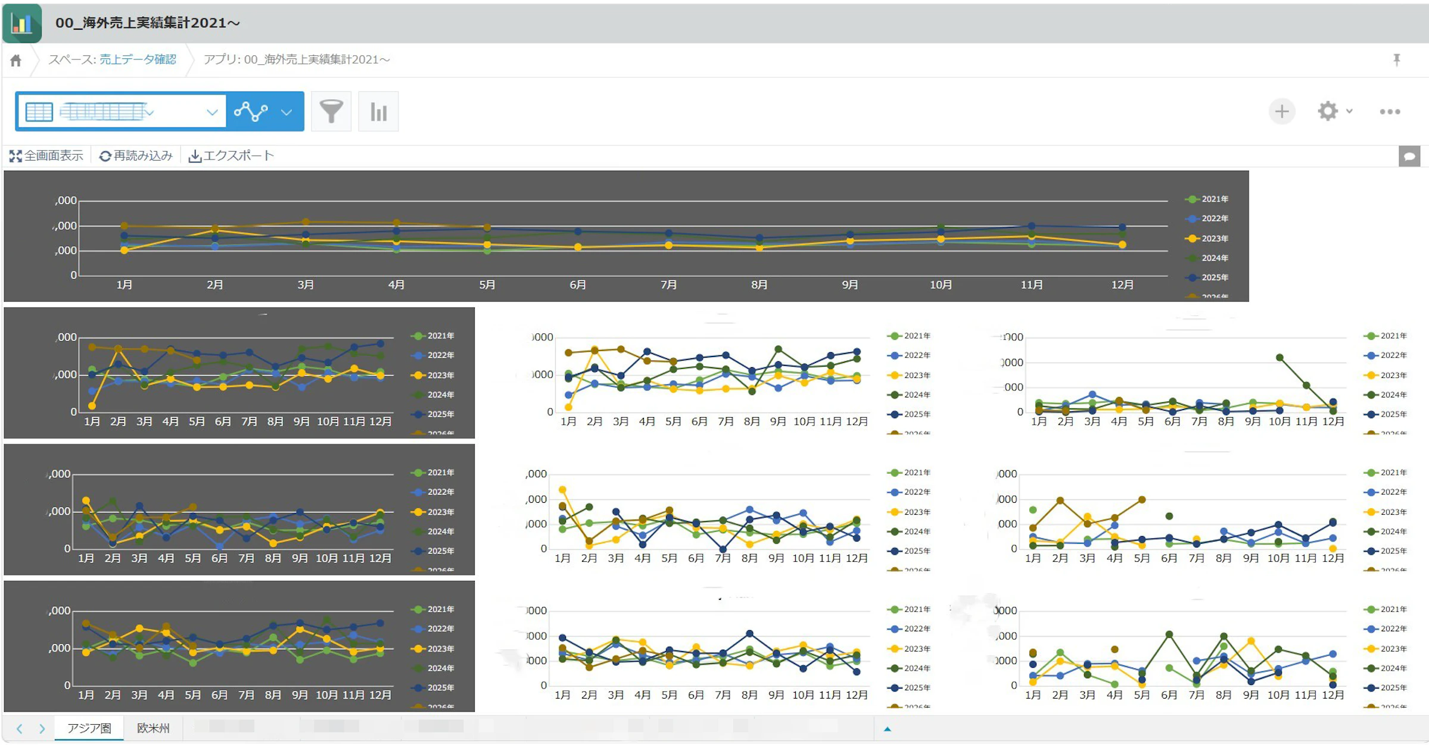This screenshot has height=745, width=1429.
Task: Open the bar chart aggregation button
Action: (x=378, y=111)
